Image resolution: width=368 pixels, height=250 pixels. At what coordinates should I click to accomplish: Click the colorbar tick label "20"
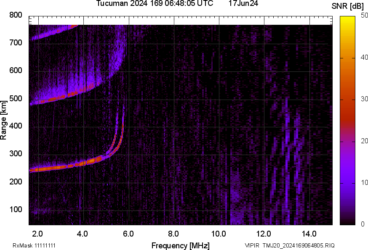[364, 141]
